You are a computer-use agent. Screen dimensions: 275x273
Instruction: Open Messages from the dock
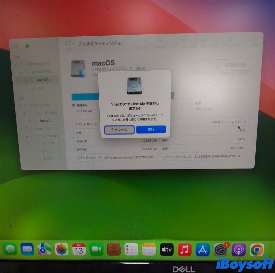click(x=10, y=249)
